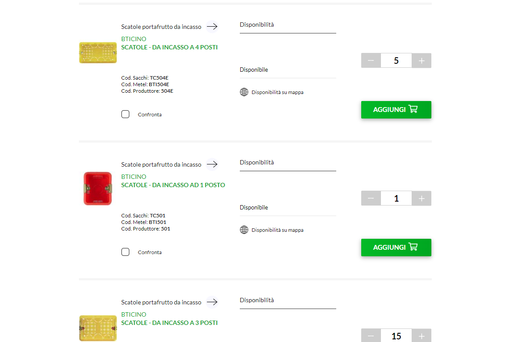
Task: Click the yellow 4 POSTI box thumbnail
Action: tap(98, 53)
